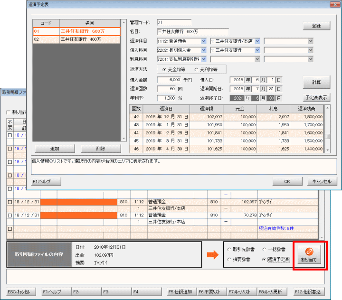Check 不要 box for the 102,097 row

(x=10, y=202)
